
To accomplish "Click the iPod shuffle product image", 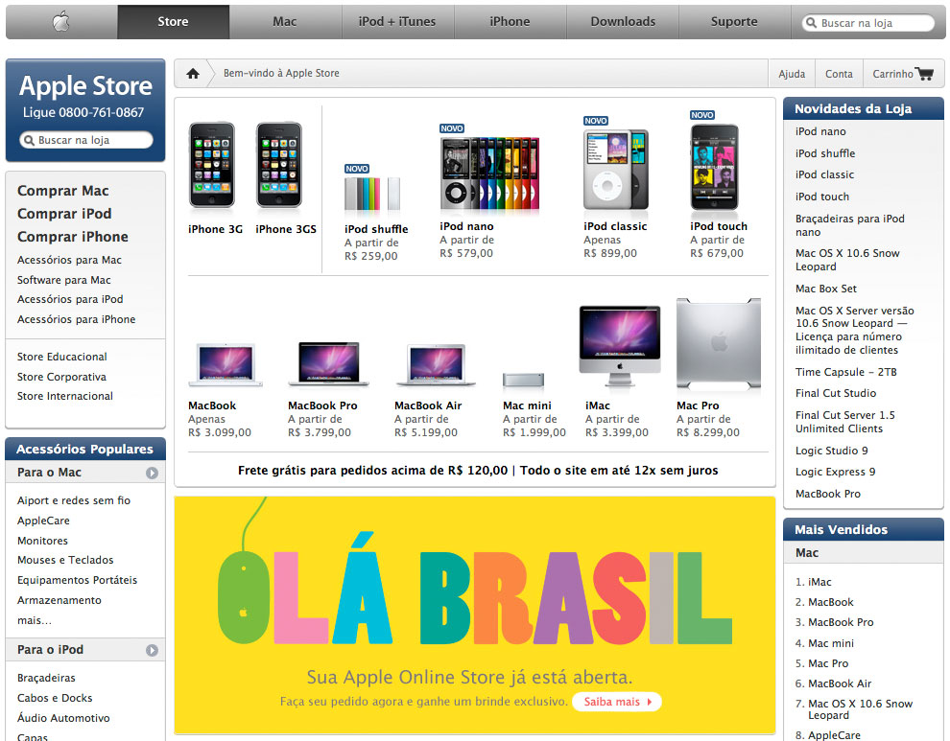I will point(372,194).
